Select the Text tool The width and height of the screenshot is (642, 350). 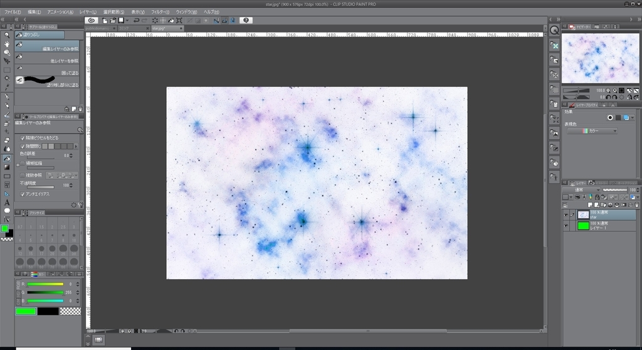tap(7, 202)
